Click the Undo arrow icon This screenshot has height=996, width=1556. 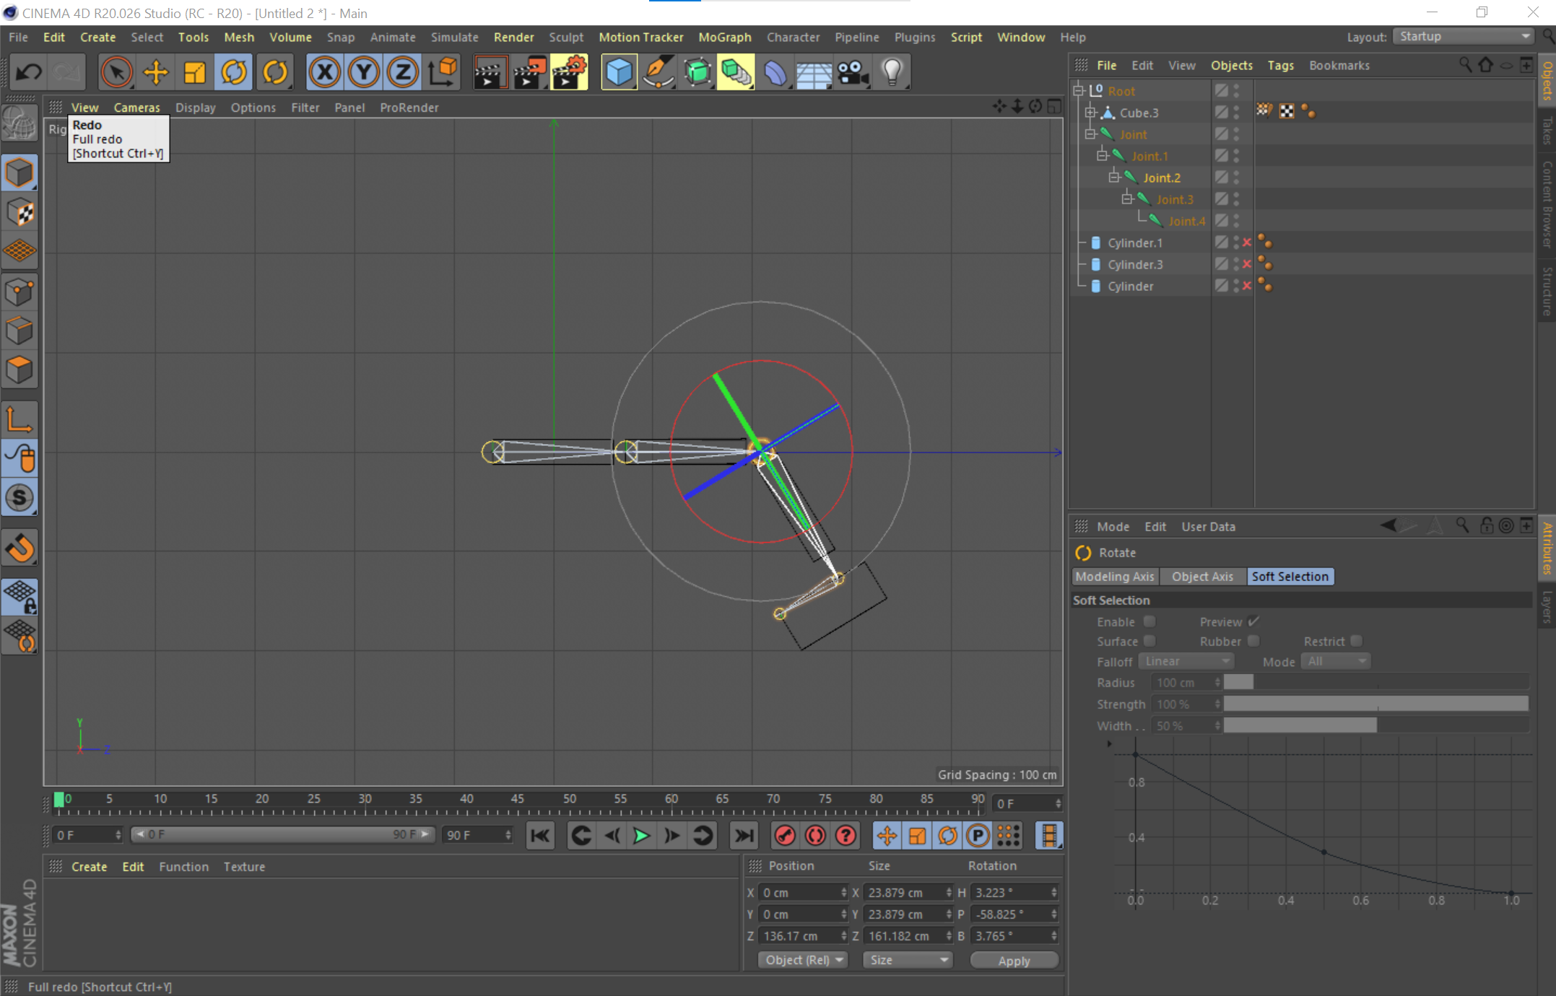[x=29, y=72]
